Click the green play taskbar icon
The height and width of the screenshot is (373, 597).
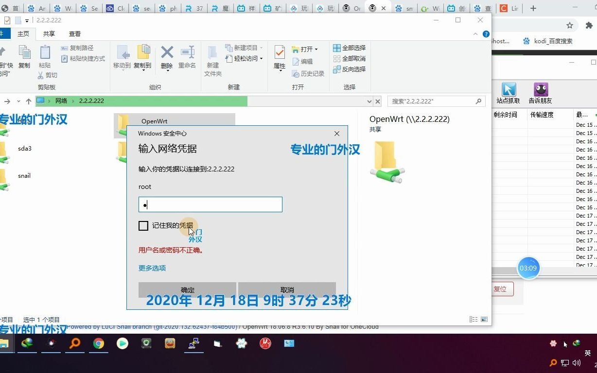[x=123, y=343]
